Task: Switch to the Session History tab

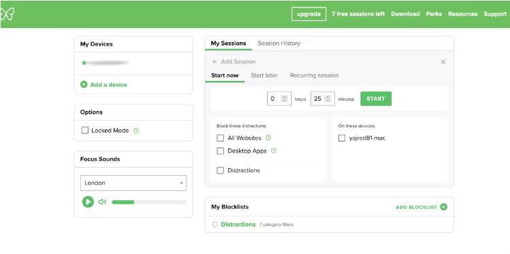Action: coord(278,44)
